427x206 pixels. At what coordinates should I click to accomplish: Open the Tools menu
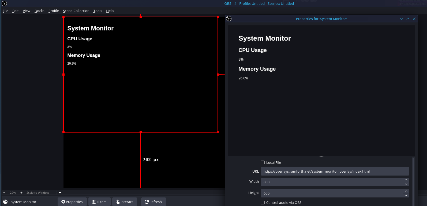pyautogui.click(x=98, y=11)
